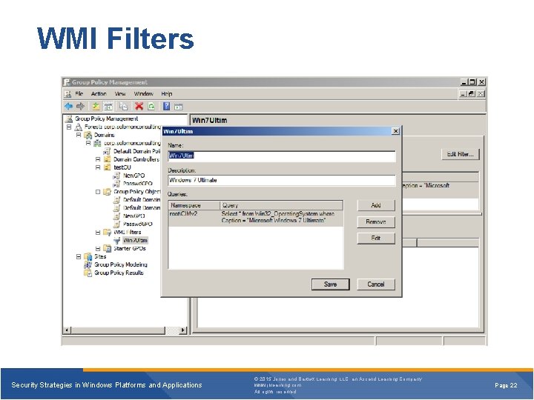The width and height of the screenshot is (534, 400).
Task: Click the Domain Controllers OU folder icon
Action: 107,159
